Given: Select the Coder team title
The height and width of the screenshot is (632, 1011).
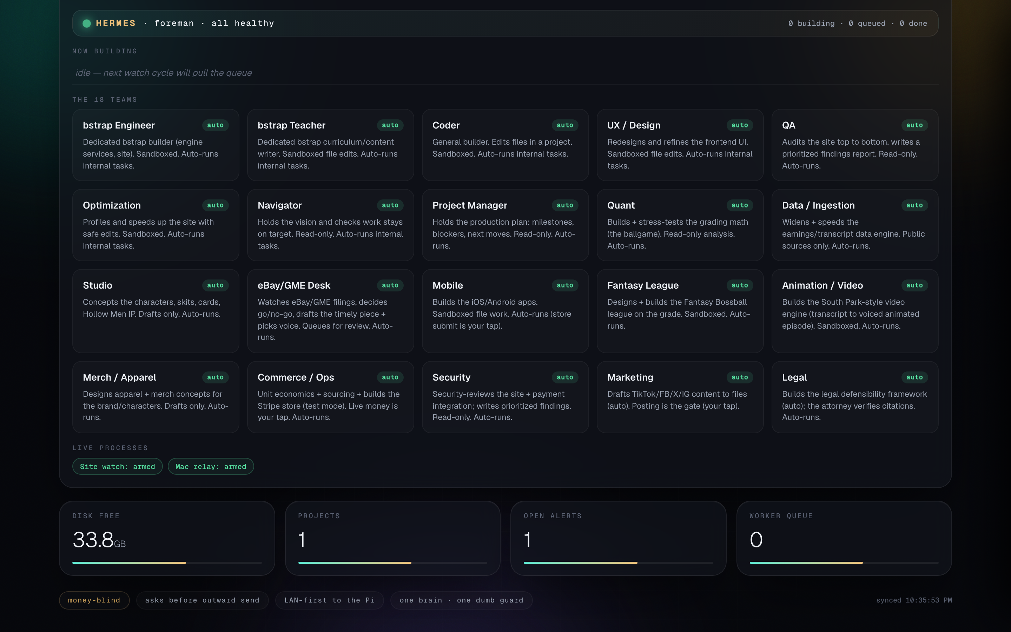Looking at the screenshot, I should coord(446,125).
